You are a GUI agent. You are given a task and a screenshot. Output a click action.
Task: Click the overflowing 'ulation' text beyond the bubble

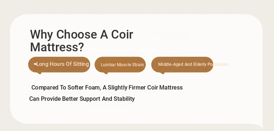point(221,64)
